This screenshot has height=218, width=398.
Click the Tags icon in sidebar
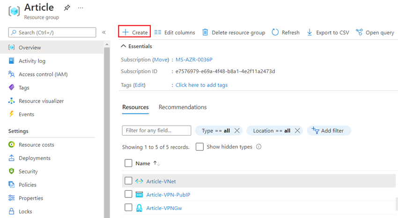(x=12, y=88)
